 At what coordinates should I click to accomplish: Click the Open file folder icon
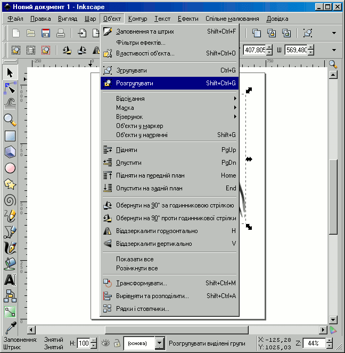31,33
